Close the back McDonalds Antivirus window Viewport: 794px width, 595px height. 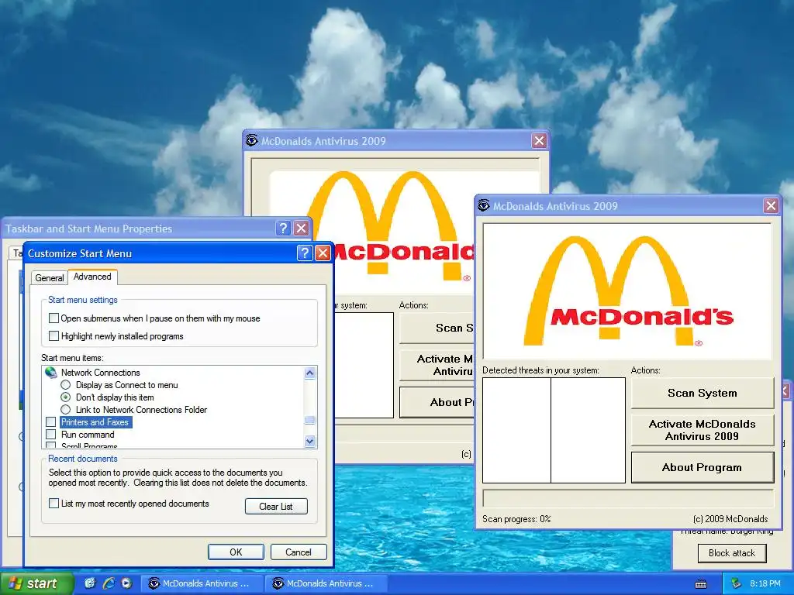tap(539, 141)
